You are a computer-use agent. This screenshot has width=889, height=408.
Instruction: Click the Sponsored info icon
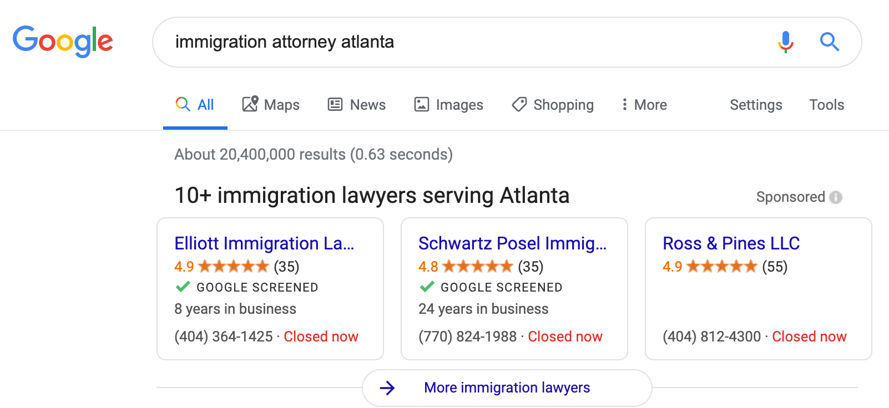836,197
